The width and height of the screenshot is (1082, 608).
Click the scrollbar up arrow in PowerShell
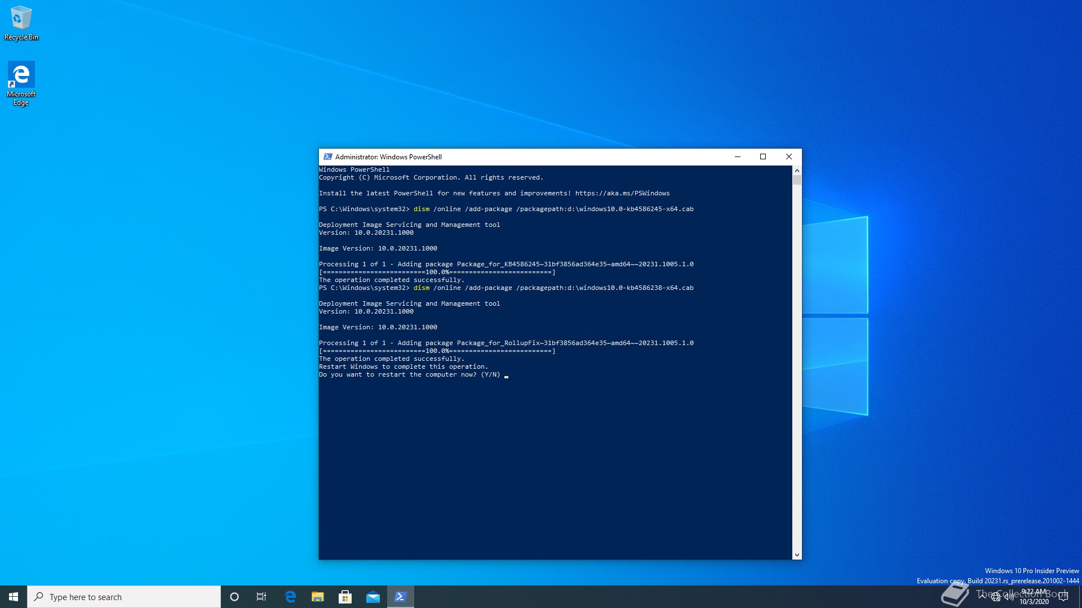coord(797,170)
